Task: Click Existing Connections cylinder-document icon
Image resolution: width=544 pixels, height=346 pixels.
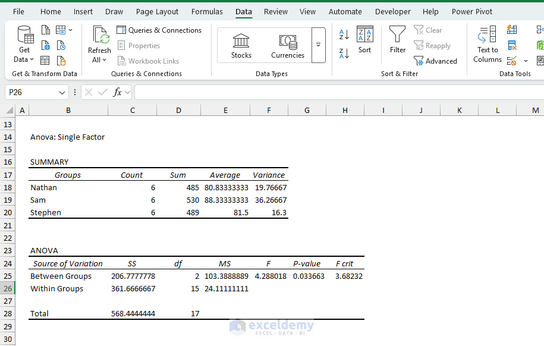Action: tap(61, 61)
